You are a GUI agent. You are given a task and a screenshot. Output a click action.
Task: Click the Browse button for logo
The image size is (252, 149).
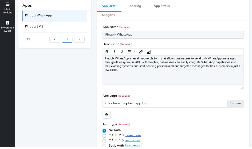pyautogui.click(x=236, y=104)
